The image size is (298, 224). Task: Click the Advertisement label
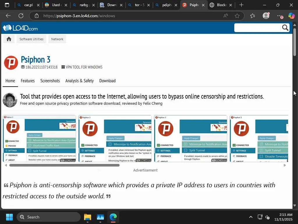146,170
